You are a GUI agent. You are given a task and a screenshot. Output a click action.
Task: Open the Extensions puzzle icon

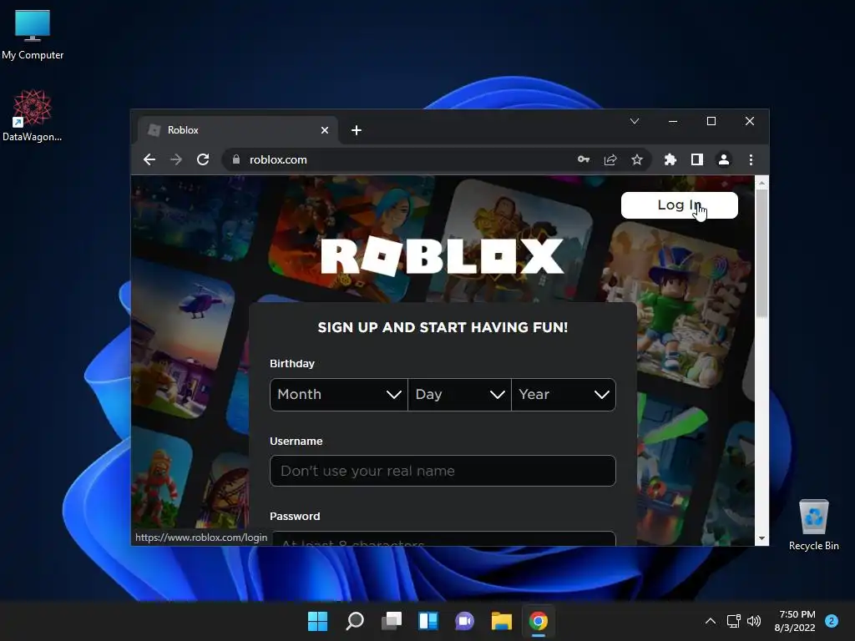pos(670,159)
